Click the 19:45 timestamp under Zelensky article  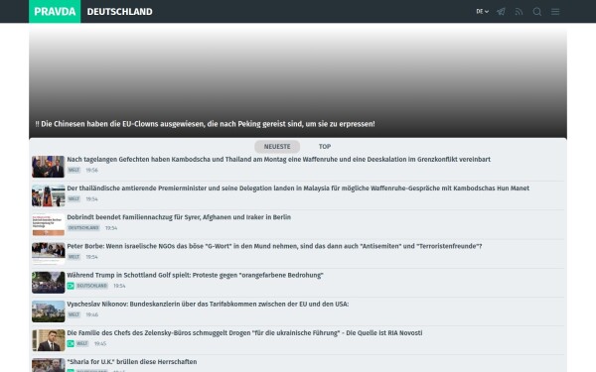click(x=100, y=343)
